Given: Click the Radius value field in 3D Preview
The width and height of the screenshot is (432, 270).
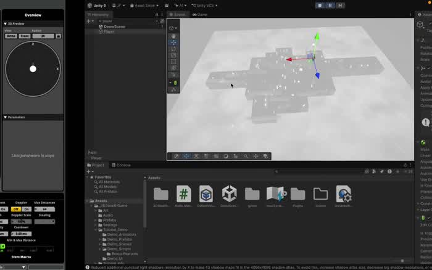Looking at the screenshot, I should coord(43,36).
